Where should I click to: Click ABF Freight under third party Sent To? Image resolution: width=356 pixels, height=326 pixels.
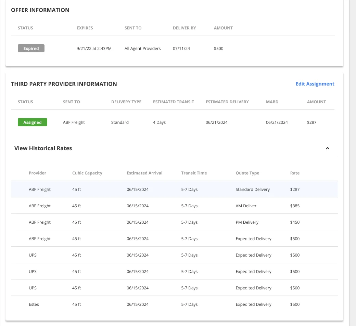pyautogui.click(x=74, y=122)
